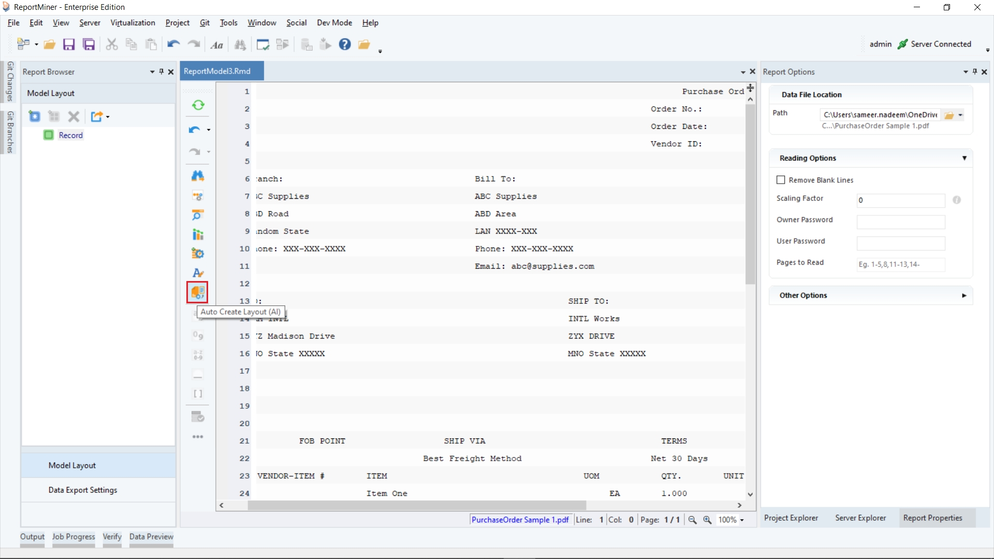Viewport: 994px width, 559px height.
Task: Expand the Other Options section
Action: 964,296
